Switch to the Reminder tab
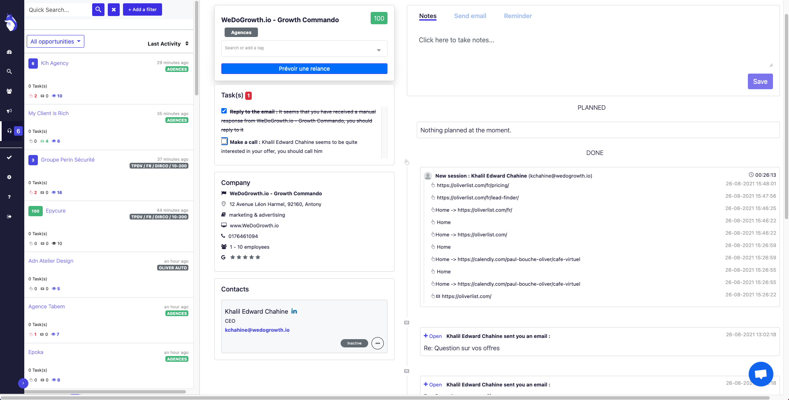789x400 pixels. [517, 16]
